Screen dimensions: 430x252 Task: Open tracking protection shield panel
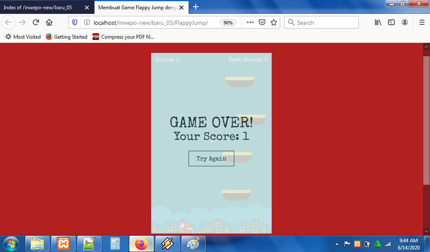(75, 23)
